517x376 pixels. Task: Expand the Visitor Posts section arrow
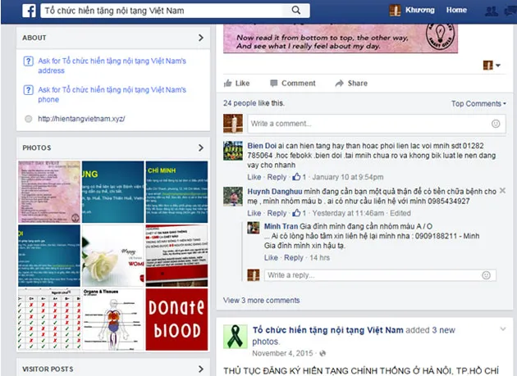tap(201, 369)
